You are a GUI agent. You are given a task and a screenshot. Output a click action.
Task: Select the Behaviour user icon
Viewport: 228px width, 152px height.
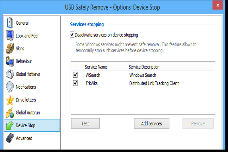(10, 61)
